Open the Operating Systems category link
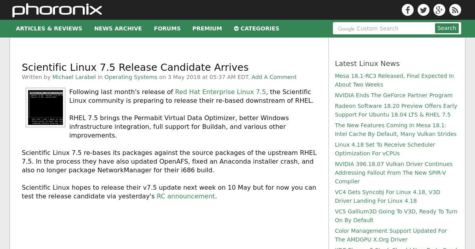This screenshot has width=475, height=249. (131, 77)
